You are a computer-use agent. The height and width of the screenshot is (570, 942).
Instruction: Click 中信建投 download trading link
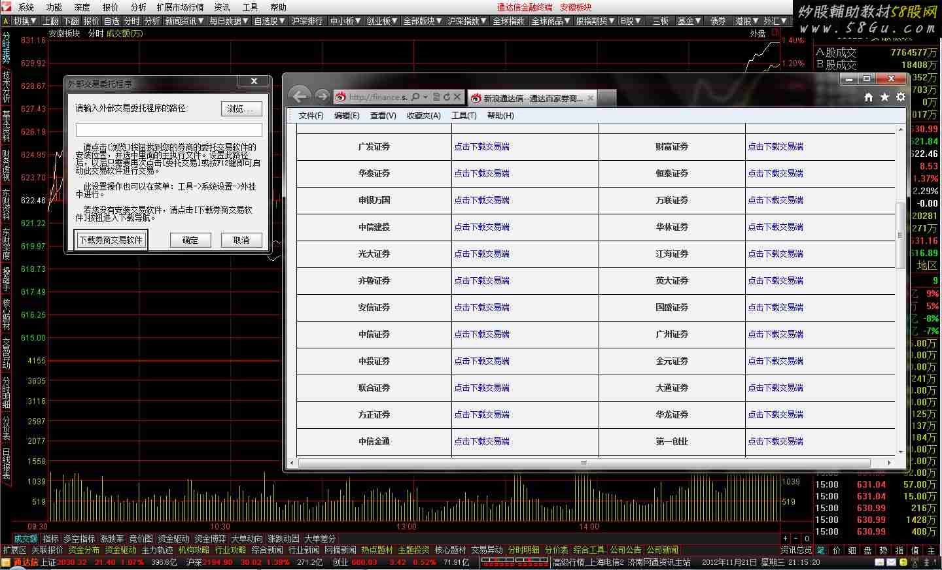(x=482, y=227)
